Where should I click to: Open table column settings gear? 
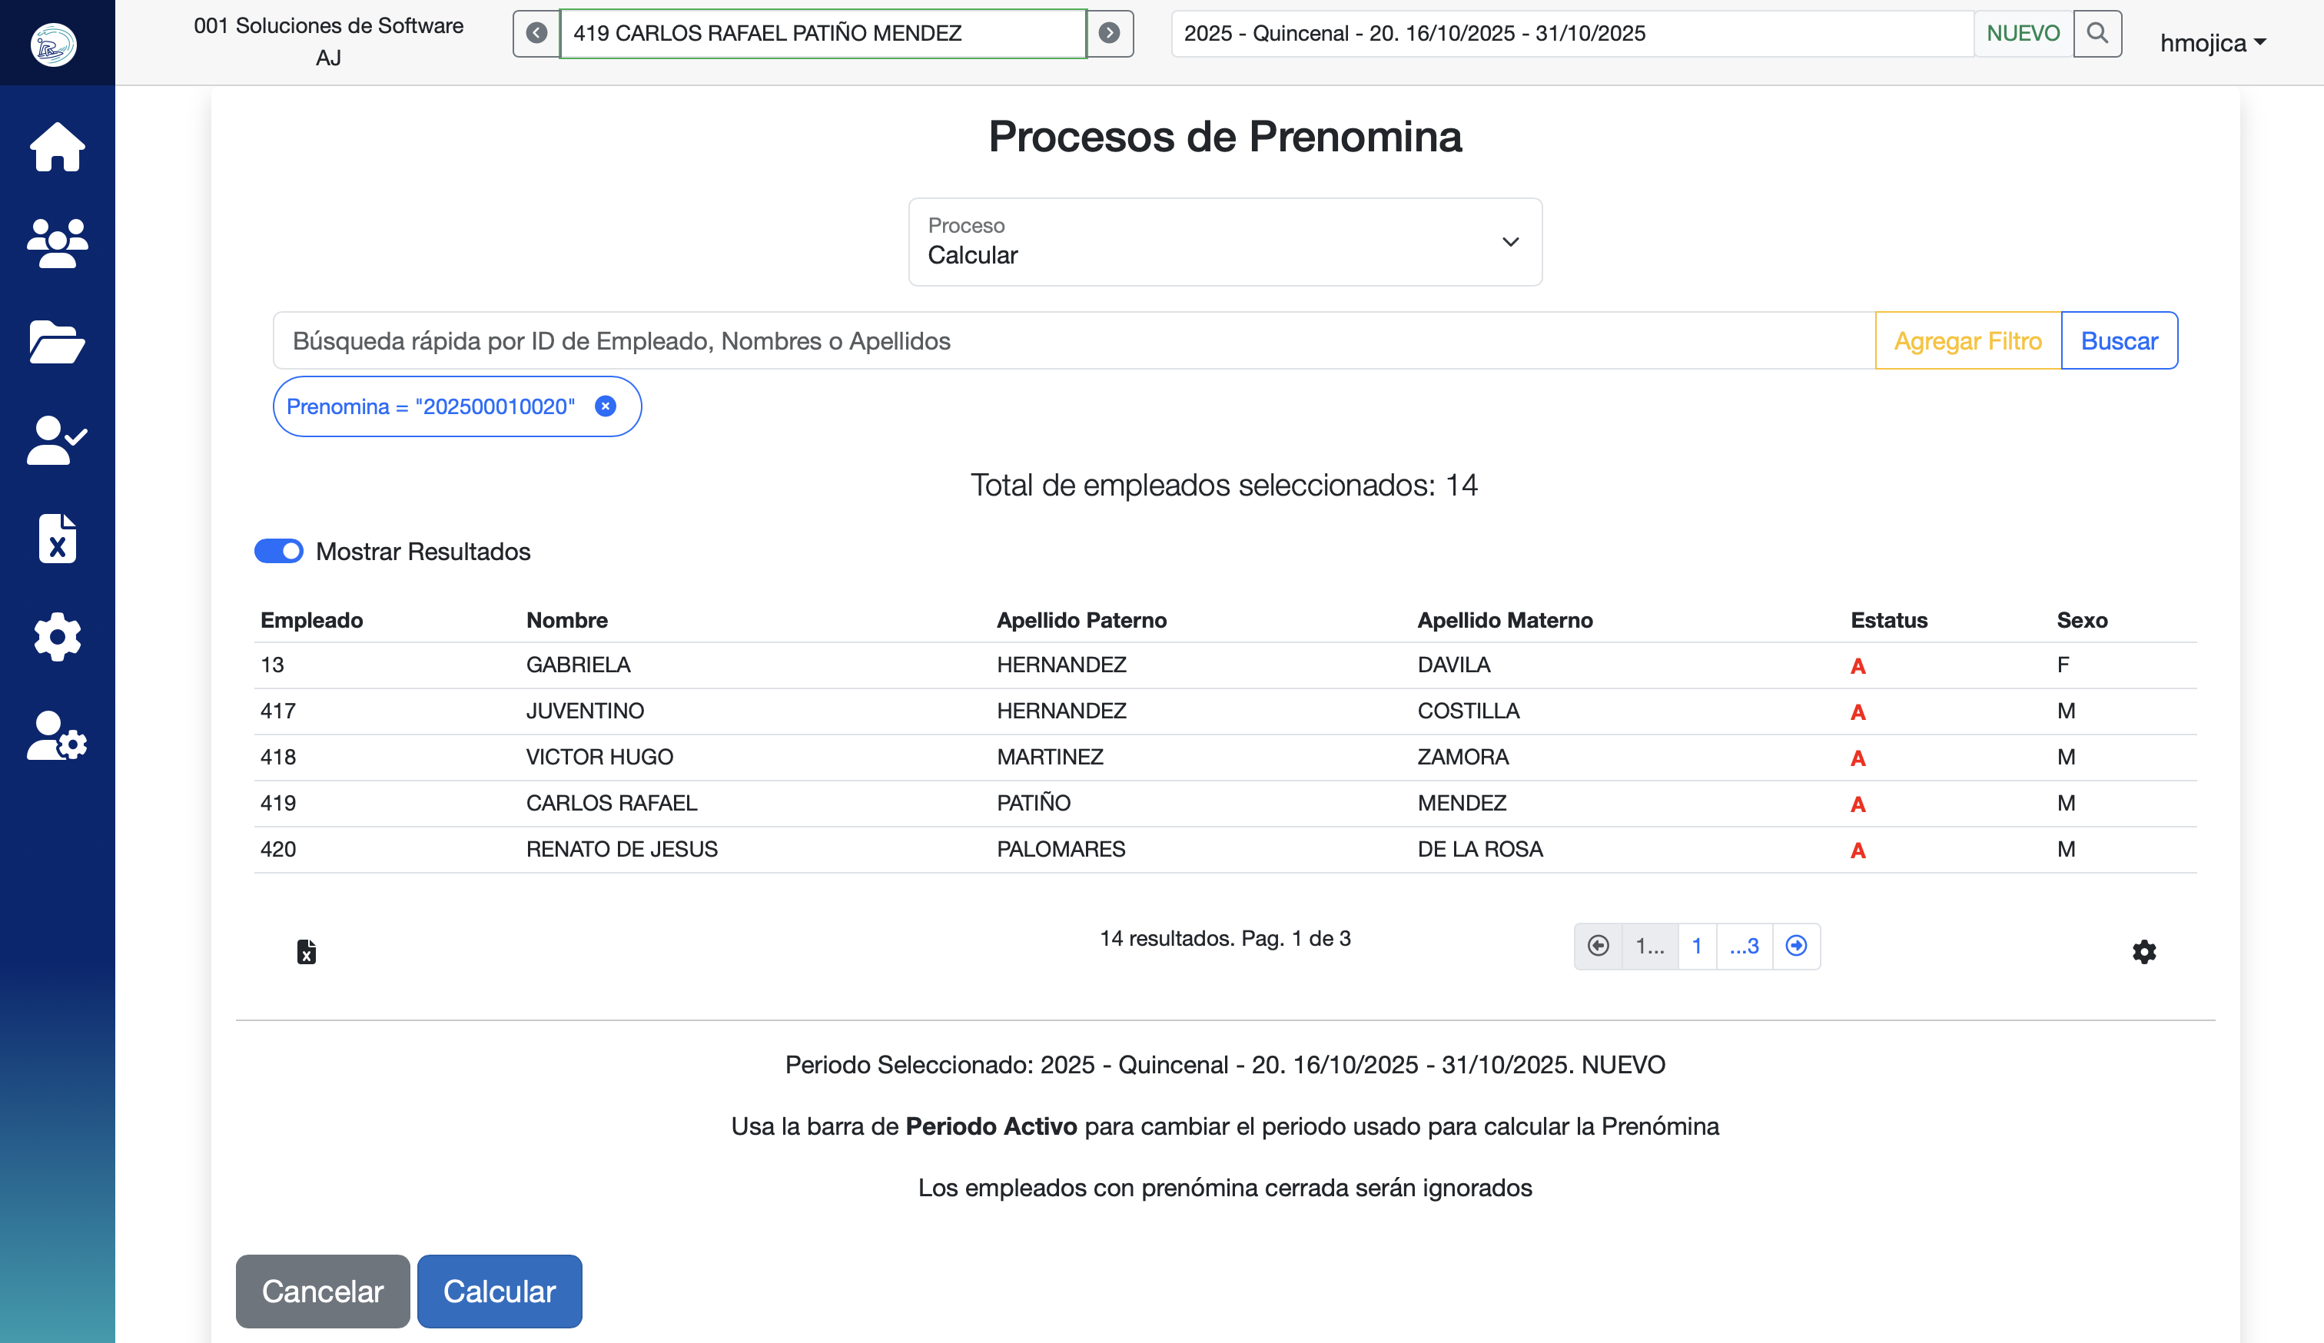coord(2144,951)
